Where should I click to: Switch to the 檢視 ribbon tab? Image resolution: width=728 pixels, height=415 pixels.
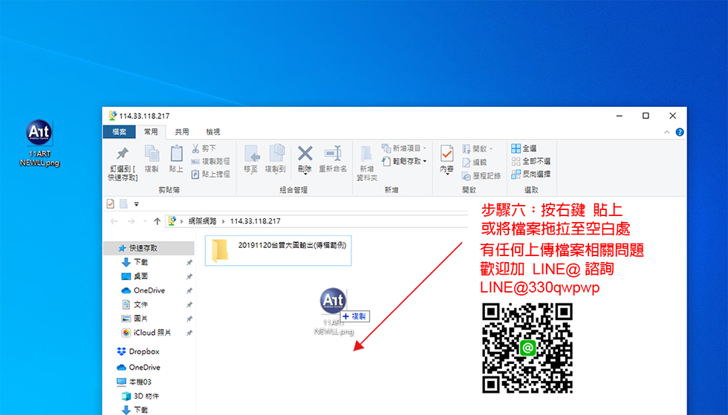[x=212, y=132]
